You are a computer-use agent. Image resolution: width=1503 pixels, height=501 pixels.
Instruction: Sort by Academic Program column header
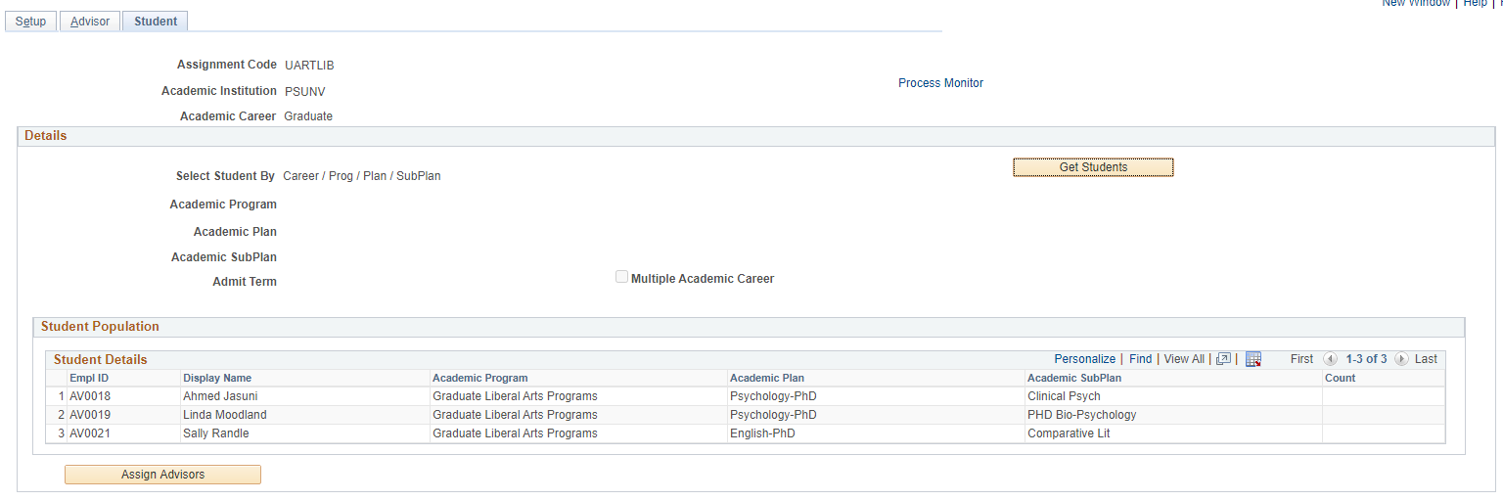(479, 378)
